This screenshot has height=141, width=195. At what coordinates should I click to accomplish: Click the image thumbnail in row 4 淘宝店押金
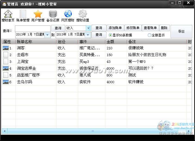click(x=6, y=68)
